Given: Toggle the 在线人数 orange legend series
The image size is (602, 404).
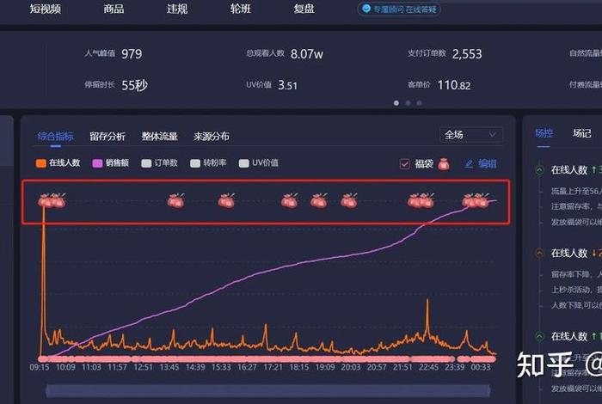Looking at the screenshot, I should pyautogui.click(x=58, y=163).
